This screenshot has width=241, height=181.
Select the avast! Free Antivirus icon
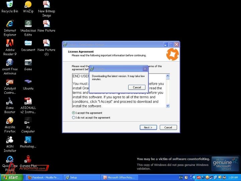pyautogui.click(x=10, y=63)
